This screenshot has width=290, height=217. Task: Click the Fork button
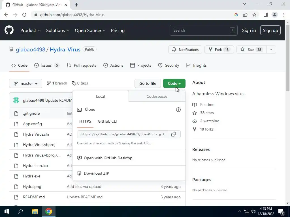pyautogui.click(x=219, y=49)
